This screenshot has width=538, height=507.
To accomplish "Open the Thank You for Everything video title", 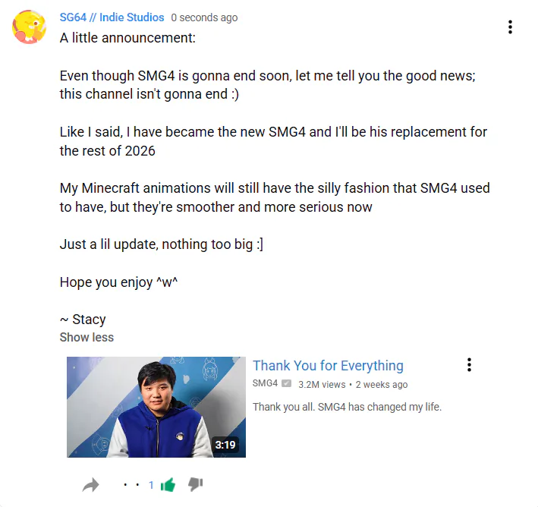I will point(328,366).
